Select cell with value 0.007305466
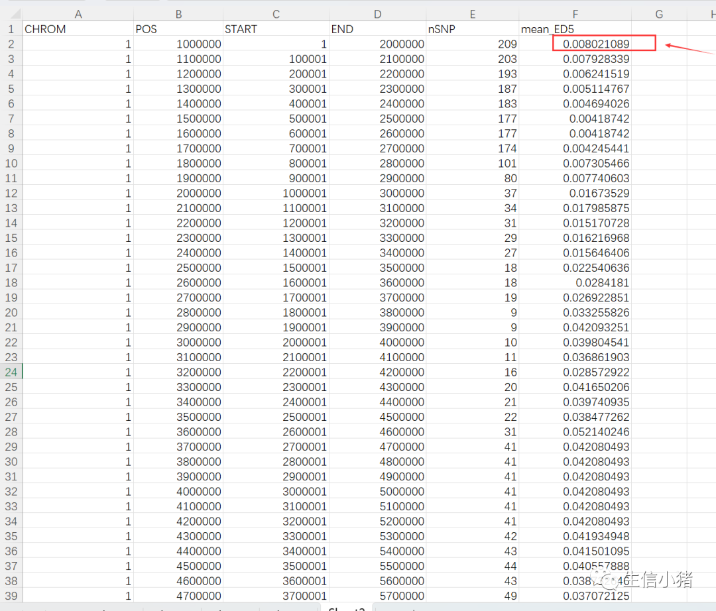This screenshot has height=611, width=716. coord(575,164)
